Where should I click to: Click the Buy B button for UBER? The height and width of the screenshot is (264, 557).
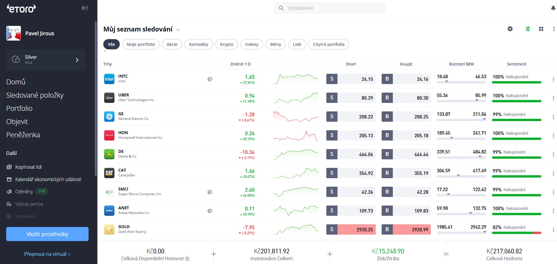click(x=387, y=98)
